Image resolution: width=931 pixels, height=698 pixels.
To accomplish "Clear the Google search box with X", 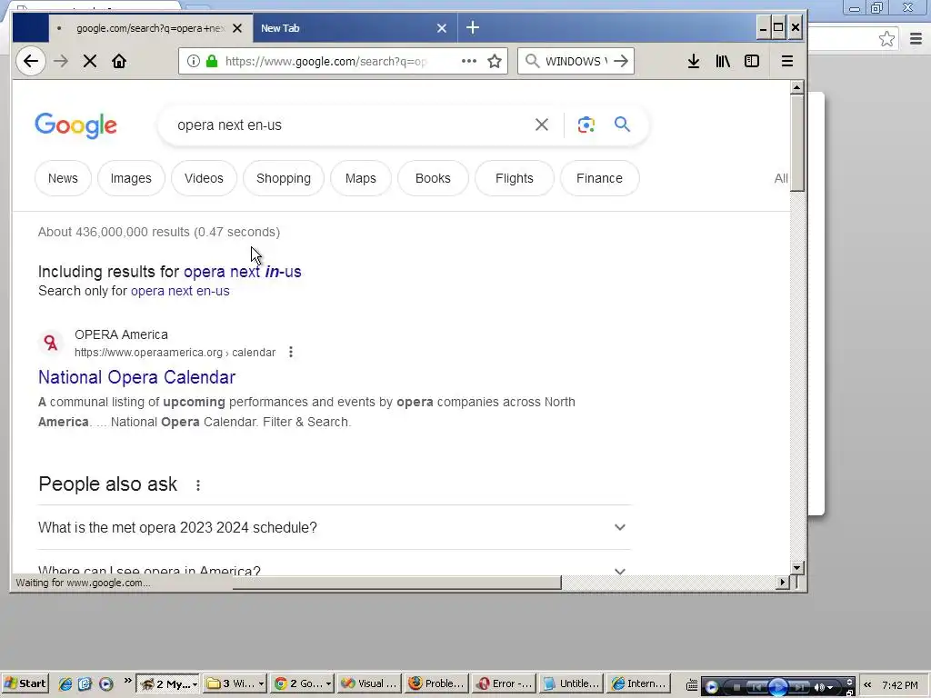I will coord(542,125).
